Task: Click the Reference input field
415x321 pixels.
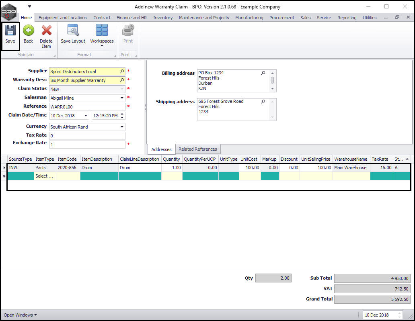Action: [87, 107]
